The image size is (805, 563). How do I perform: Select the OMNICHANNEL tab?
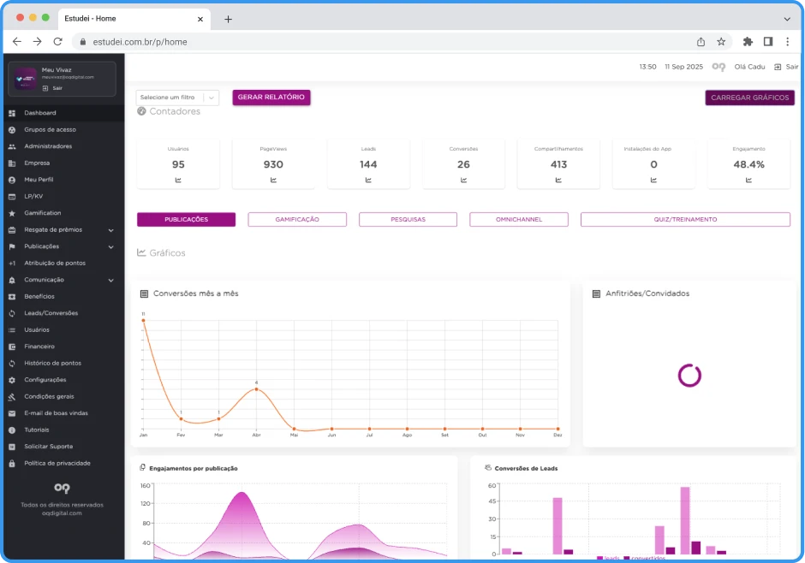(x=518, y=220)
